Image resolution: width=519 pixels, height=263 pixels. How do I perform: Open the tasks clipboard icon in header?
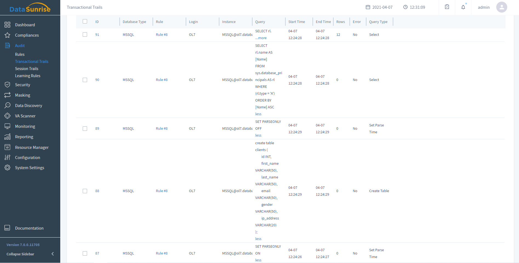pos(447,7)
